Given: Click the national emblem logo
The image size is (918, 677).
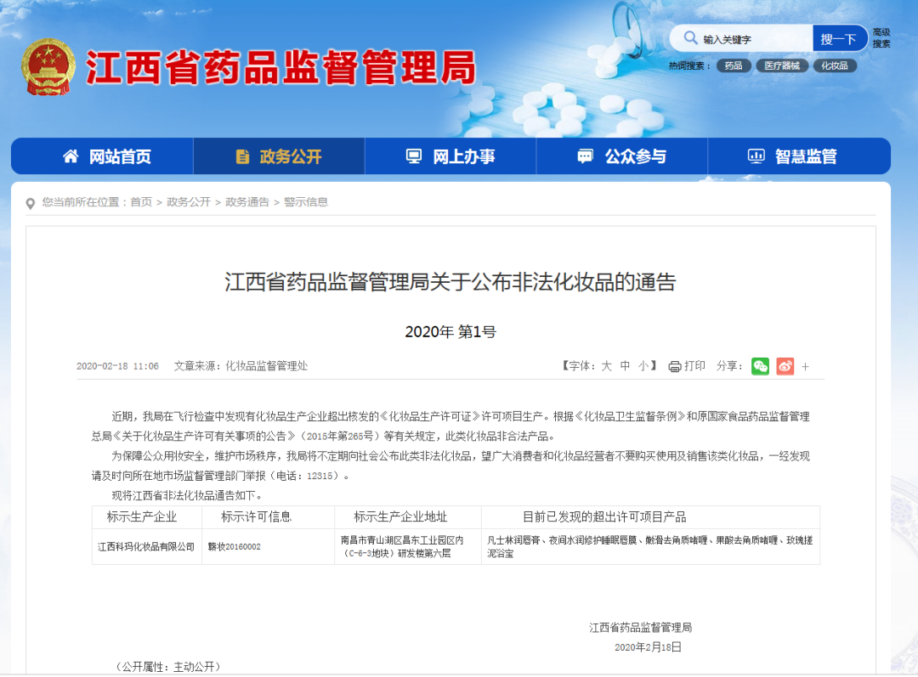Looking at the screenshot, I should [48, 67].
